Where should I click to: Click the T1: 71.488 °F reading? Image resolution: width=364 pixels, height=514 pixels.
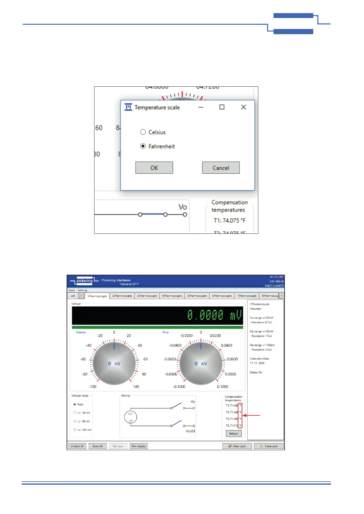pyautogui.click(x=233, y=406)
